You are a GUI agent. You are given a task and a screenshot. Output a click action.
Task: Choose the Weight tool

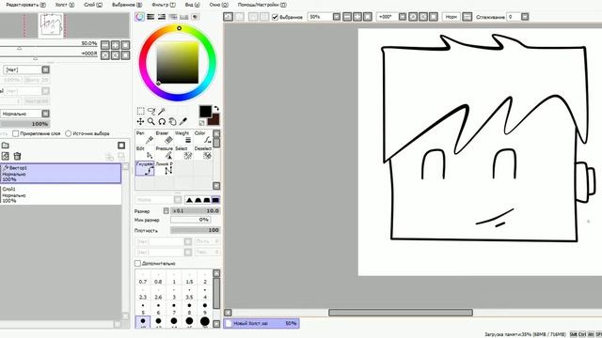pyautogui.click(x=183, y=138)
